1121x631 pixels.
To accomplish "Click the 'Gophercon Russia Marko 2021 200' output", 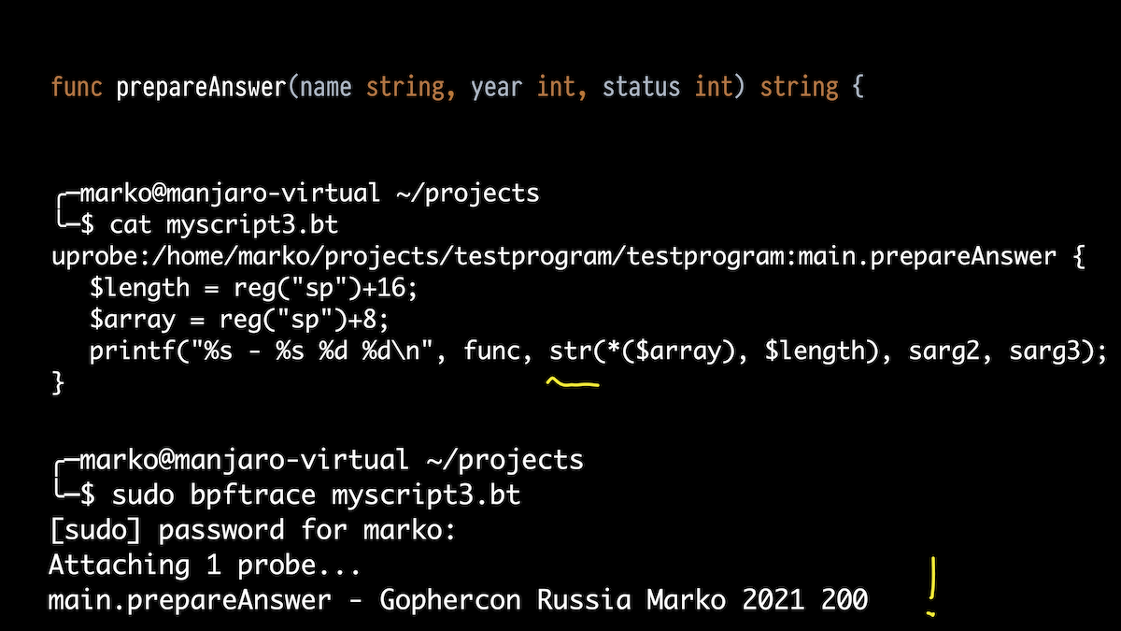I will coord(624,600).
